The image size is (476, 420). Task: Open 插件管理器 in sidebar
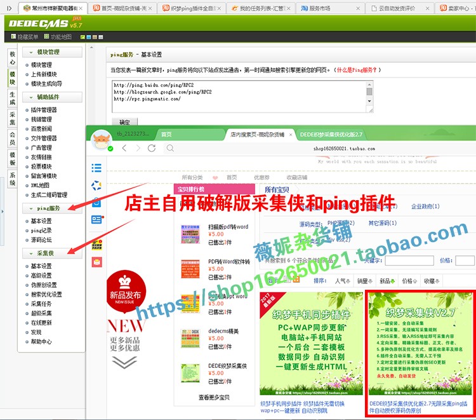[x=44, y=110]
